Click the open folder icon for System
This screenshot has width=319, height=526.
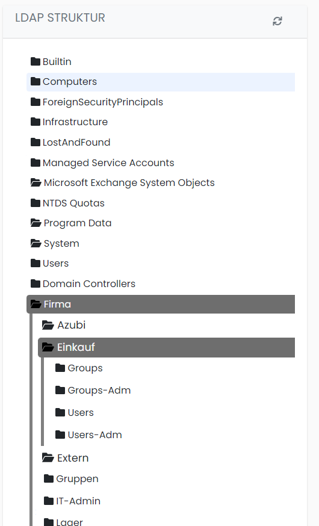[36, 243]
